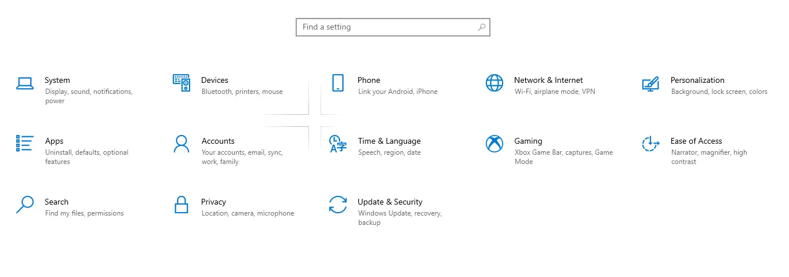Select the Time & Language icon
This screenshot has height=277, width=789.
(x=338, y=144)
